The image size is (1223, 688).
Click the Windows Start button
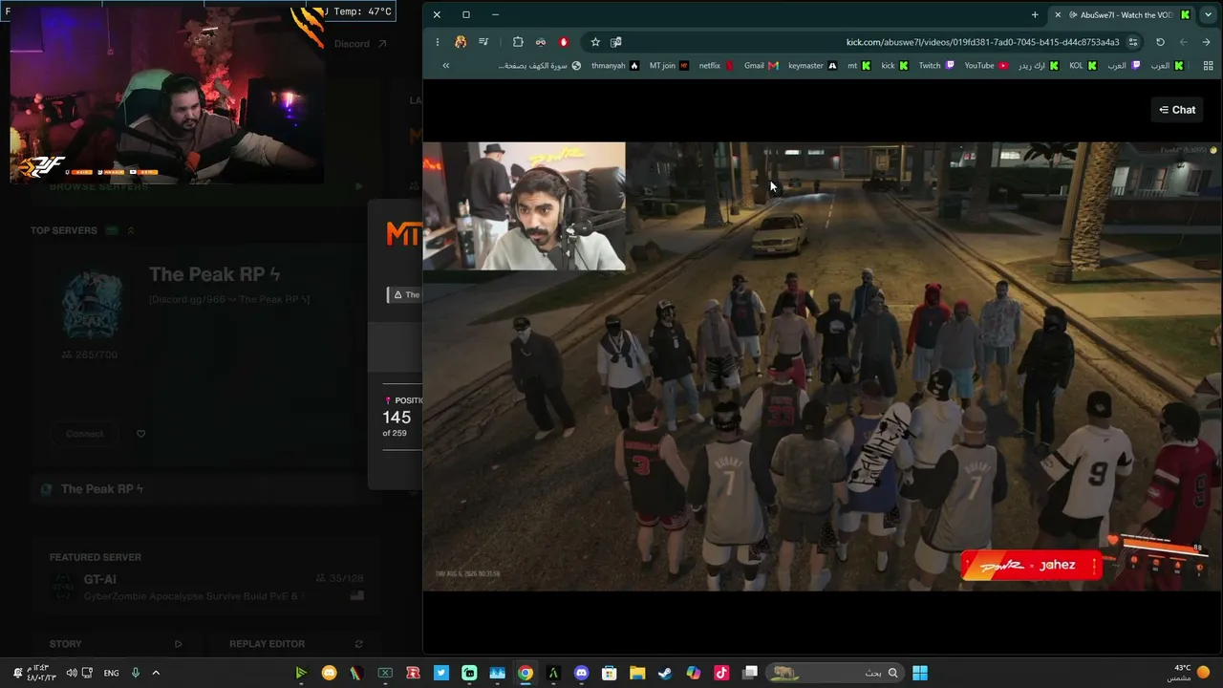[x=919, y=673]
